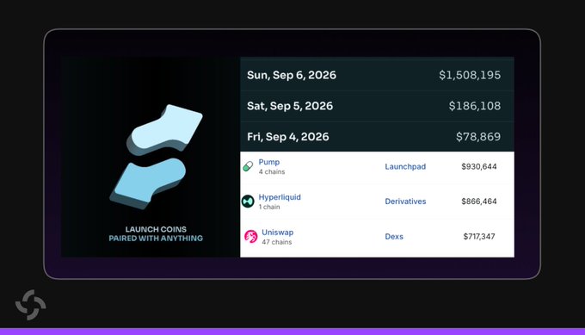Click the Hyperliquid logo icon
This screenshot has height=335, width=585.
pyautogui.click(x=248, y=202)
